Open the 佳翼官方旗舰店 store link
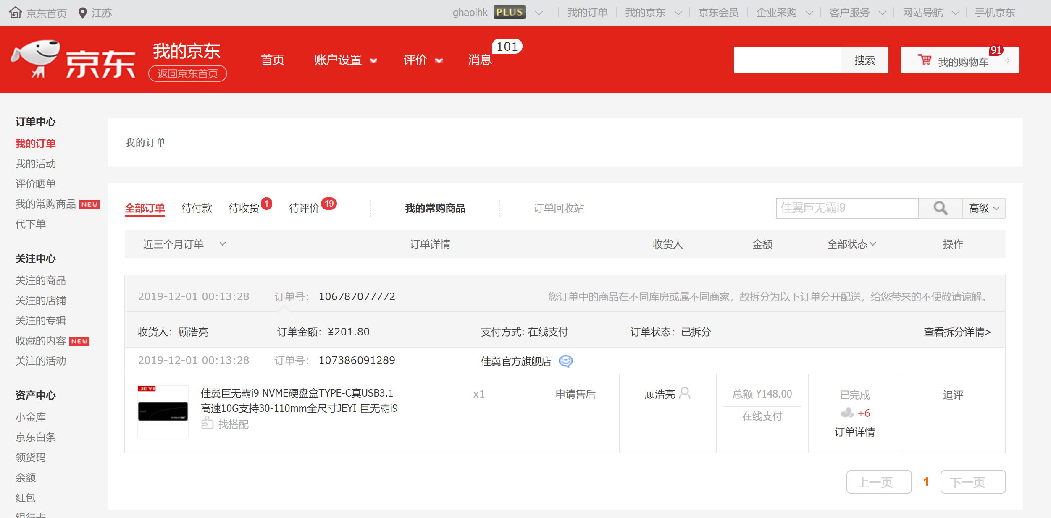Image resolution: width=1051 pixels, height=518 pixels. tap(516, 361)
